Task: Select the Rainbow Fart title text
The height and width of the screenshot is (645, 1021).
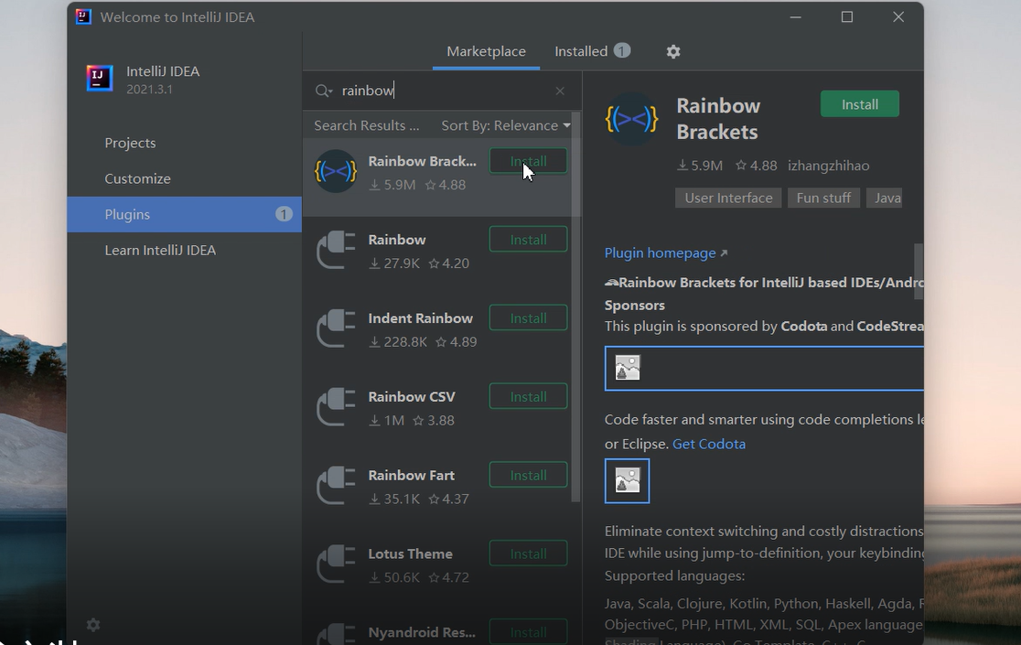Action: [x=411, y=475]
